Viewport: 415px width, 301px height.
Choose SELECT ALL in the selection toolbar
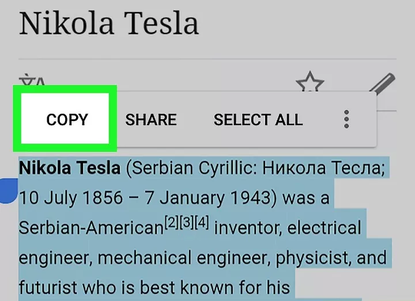pos(258,120)
